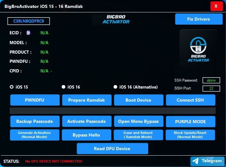Click the copy icon next to ECID
The image size is (226, 167).
click(28, 33)
